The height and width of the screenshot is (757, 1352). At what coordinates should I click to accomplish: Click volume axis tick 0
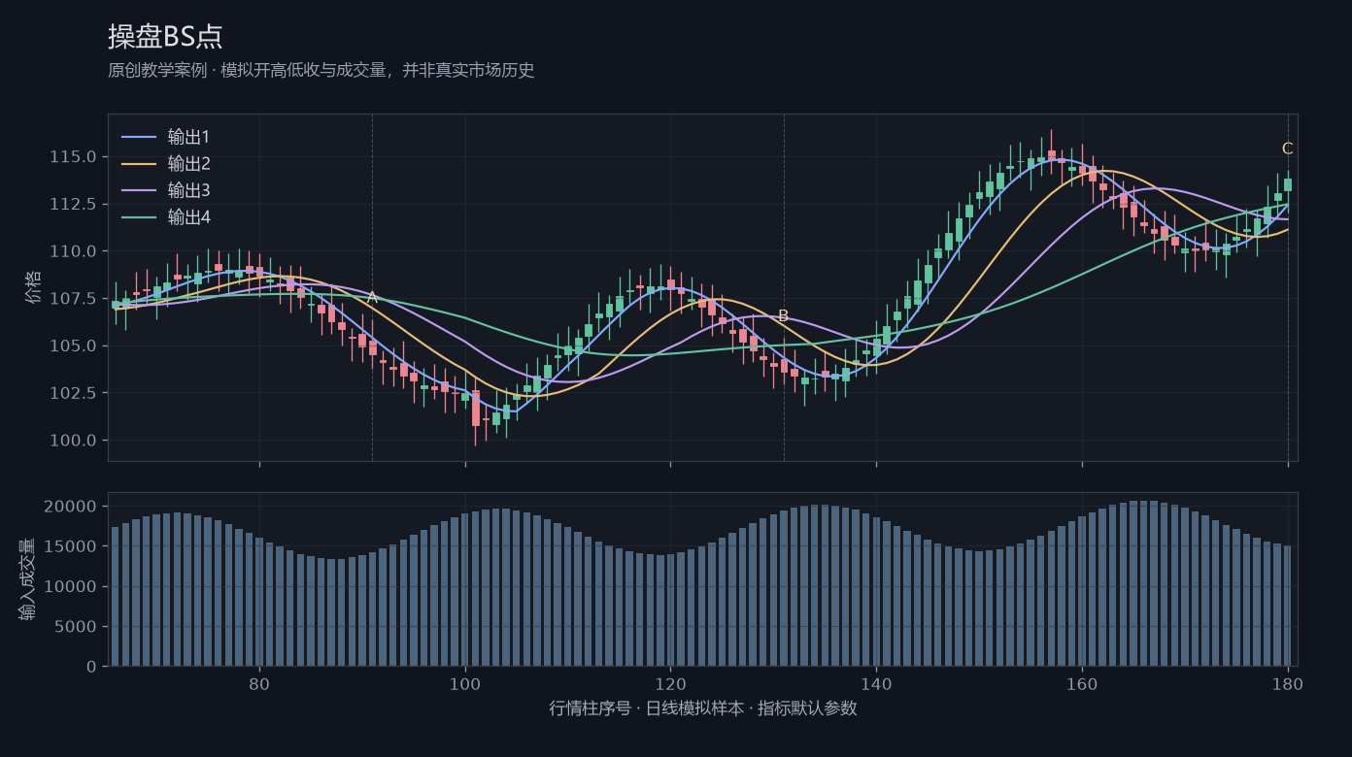click(92, 667)
